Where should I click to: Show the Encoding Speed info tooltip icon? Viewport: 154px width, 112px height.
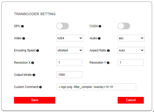[x=38, y=51]
